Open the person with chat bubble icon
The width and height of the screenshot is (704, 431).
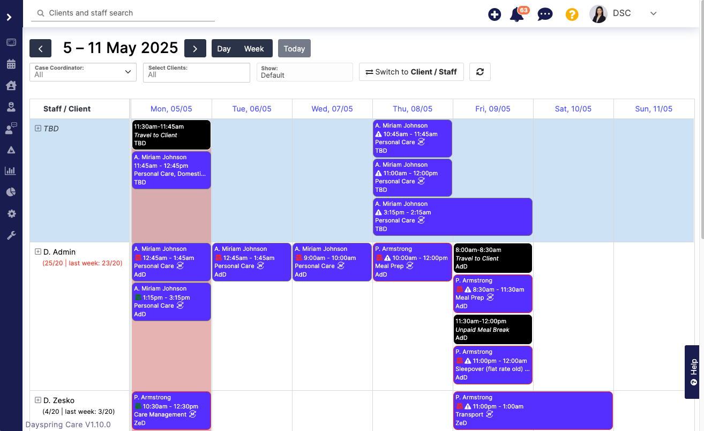click(11, 128)
